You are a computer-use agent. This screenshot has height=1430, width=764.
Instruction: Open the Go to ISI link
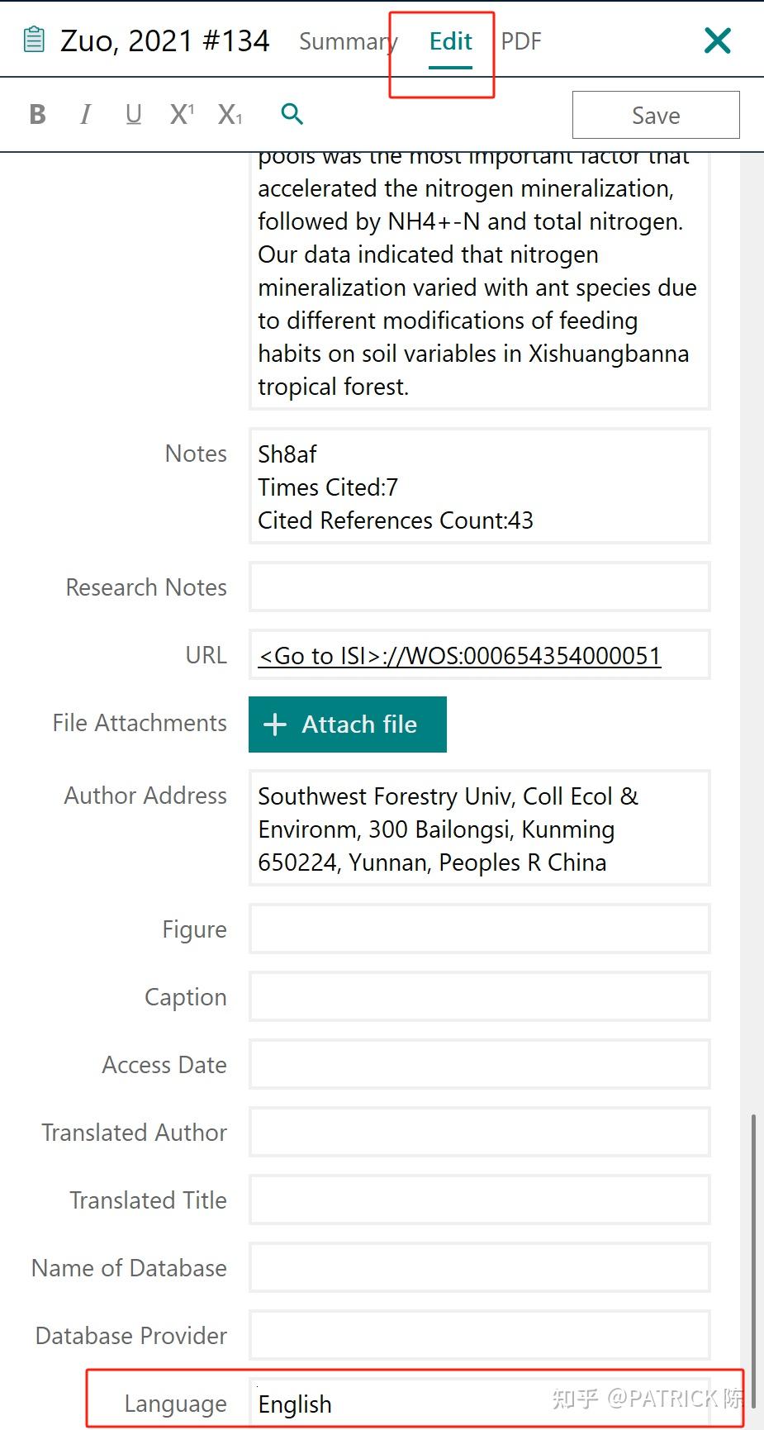point(459,656)
